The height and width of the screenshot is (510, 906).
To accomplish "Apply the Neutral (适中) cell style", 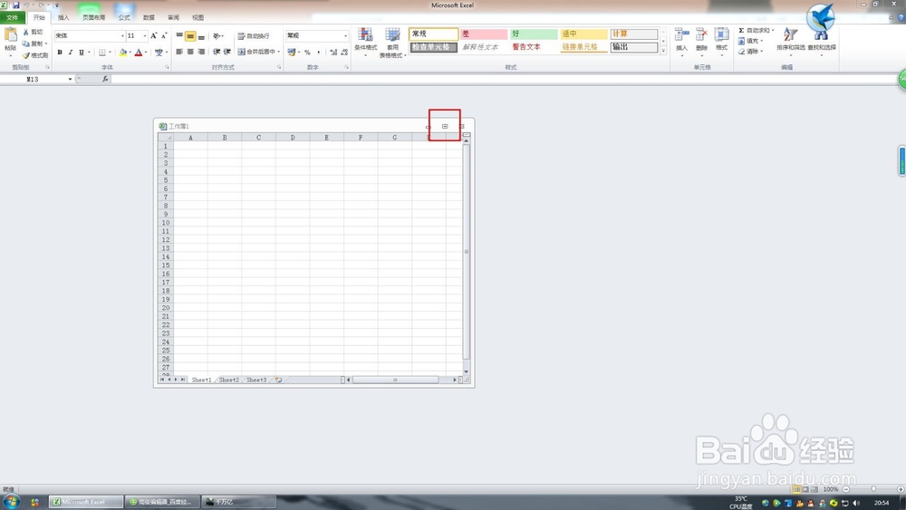I will click(583, 34).
